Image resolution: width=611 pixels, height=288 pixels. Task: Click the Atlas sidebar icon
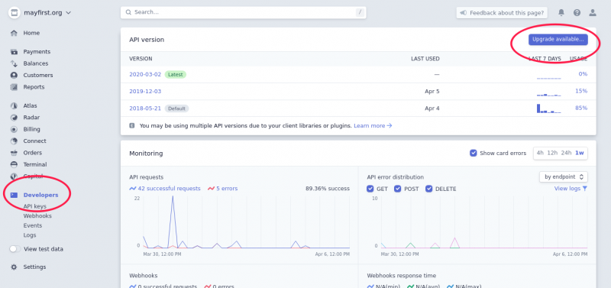pyautogui.click(x=14, y=105)
